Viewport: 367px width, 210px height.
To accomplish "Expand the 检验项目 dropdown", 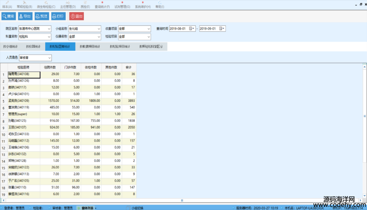I will click(149, 37).
